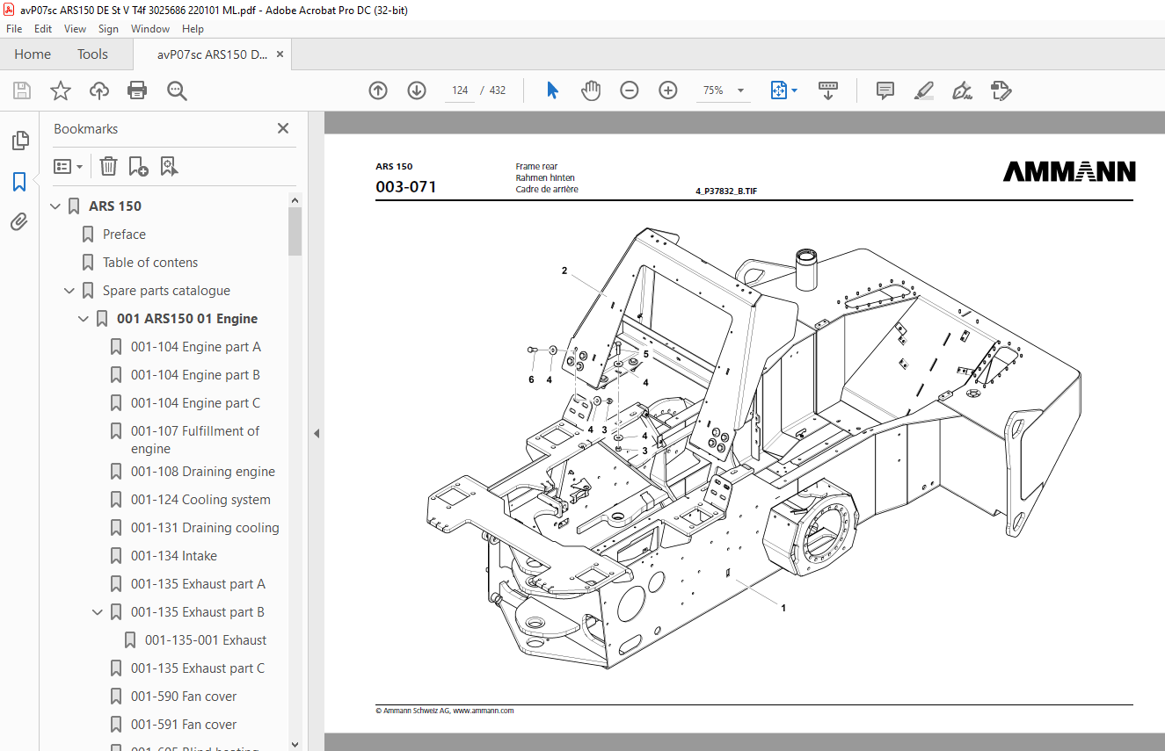Collapse the ARS 150 bookmark tree
The height and width of the screenshot is (751, 1165).
pos(55,206)
